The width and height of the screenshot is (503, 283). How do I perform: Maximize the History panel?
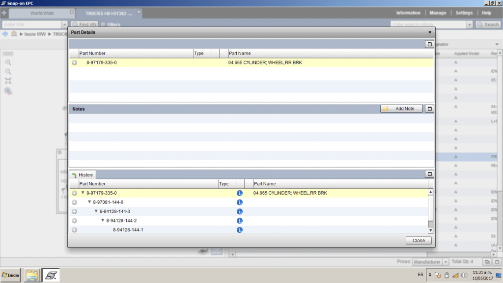429,174
